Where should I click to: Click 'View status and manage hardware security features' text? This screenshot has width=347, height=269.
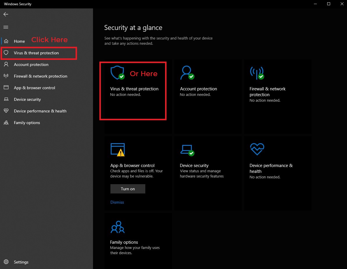(x=202, y=174)
